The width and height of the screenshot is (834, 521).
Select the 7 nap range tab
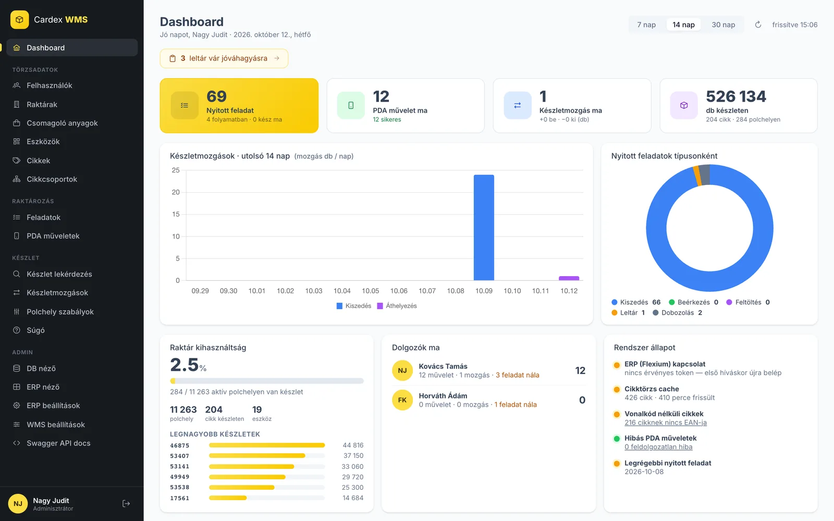coord(646,24)
